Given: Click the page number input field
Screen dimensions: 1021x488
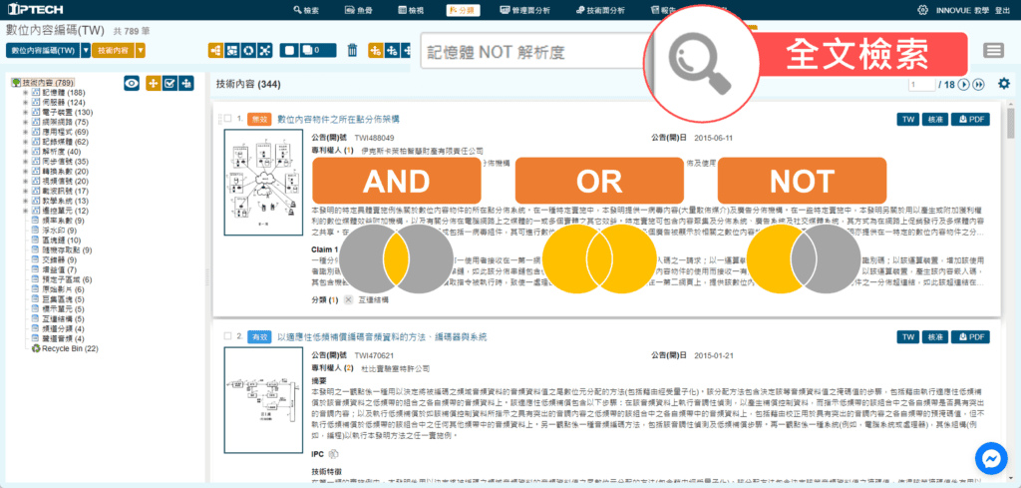Looking at the screenshot, I should coord(920,84).
